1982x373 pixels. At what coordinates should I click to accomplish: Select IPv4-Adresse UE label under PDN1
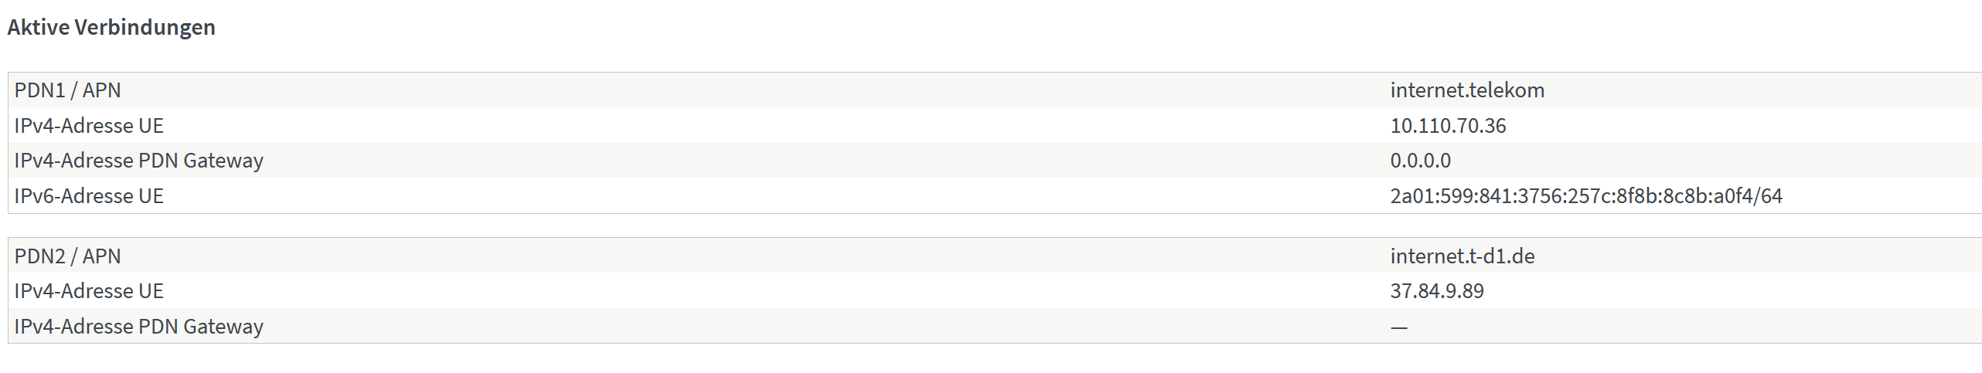(x=89, y=126)
